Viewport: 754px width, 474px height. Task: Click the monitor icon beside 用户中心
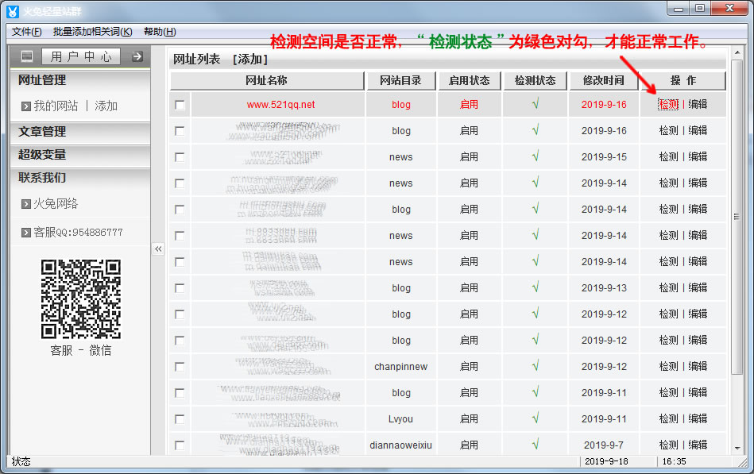coord(27,56)
